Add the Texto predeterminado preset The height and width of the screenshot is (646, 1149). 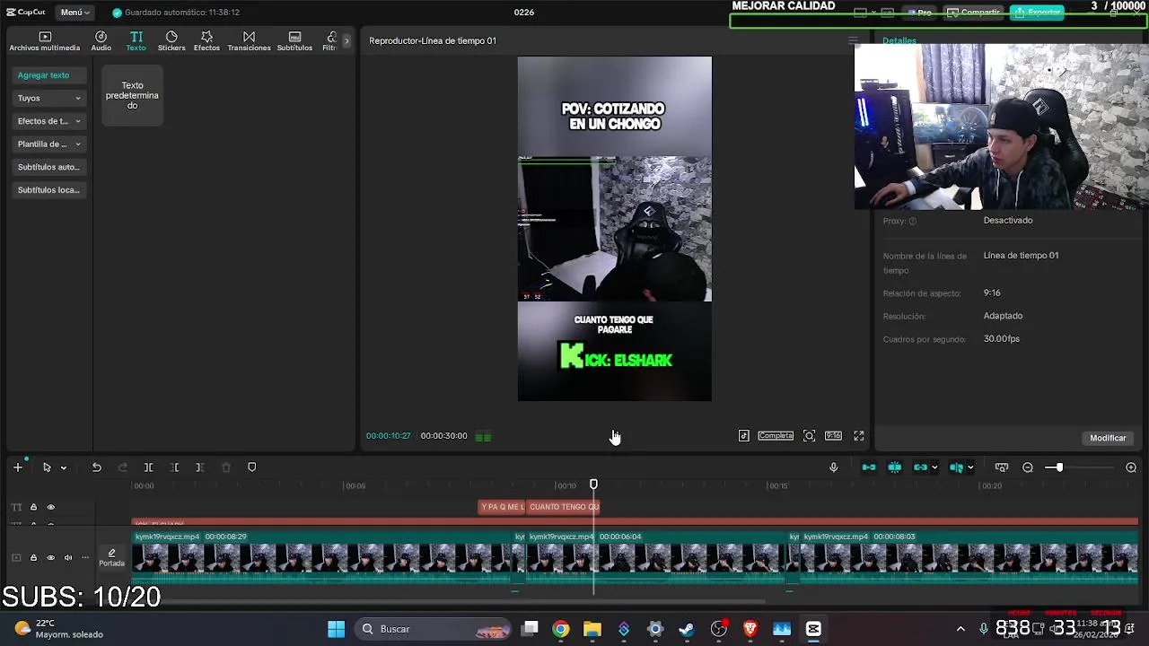click(x=132, y=95)
